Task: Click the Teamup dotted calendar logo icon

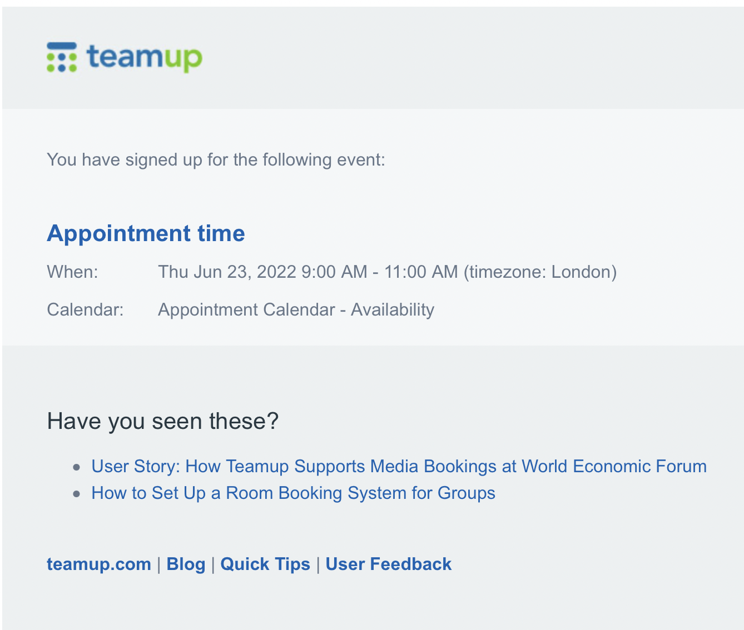Action: tap(62, 57)
